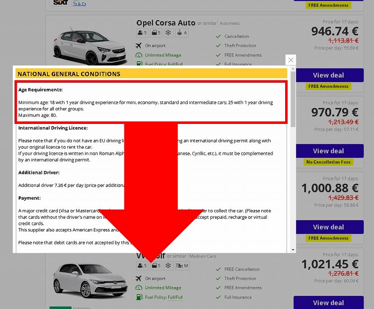Click the 1,000.88 € price
This screenshot has width=374, height=309.
click(330, 188)
